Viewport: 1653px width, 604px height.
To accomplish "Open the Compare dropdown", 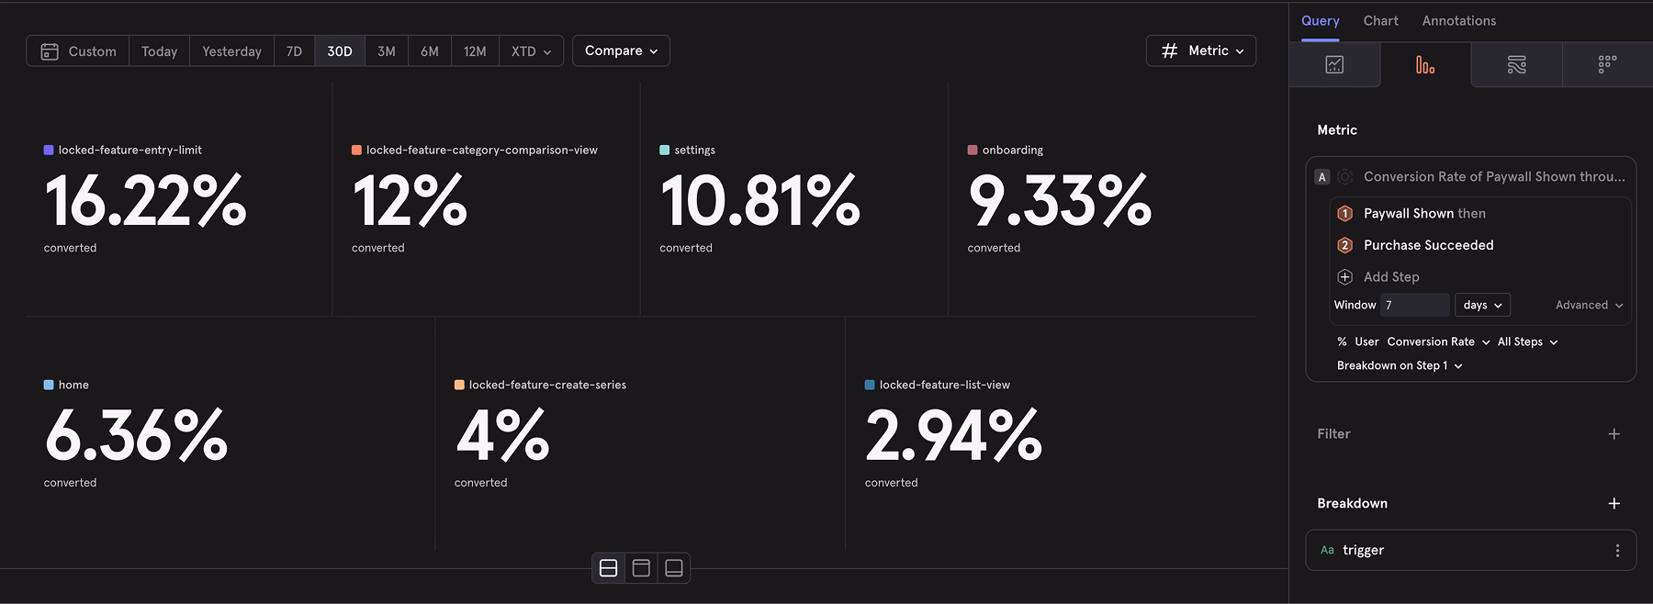I will 621,51.
